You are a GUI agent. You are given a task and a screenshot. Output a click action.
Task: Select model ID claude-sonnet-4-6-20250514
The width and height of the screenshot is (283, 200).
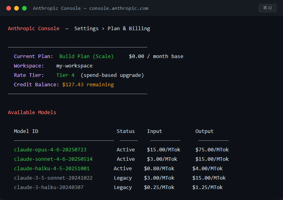(x=53, y=159)
